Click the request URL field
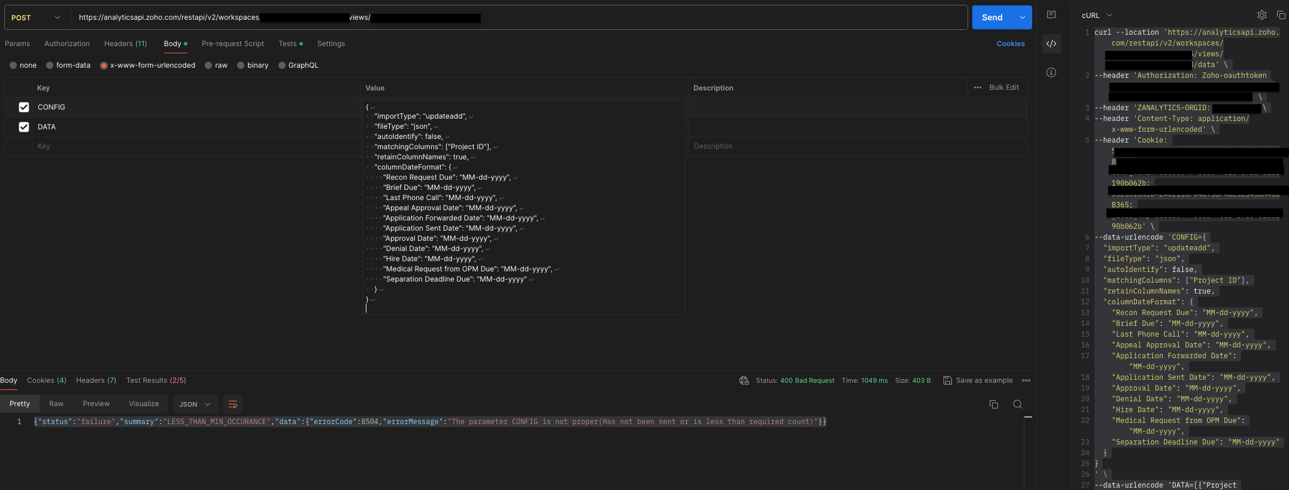Screen dimensions: 1289x490 point(519,17)
